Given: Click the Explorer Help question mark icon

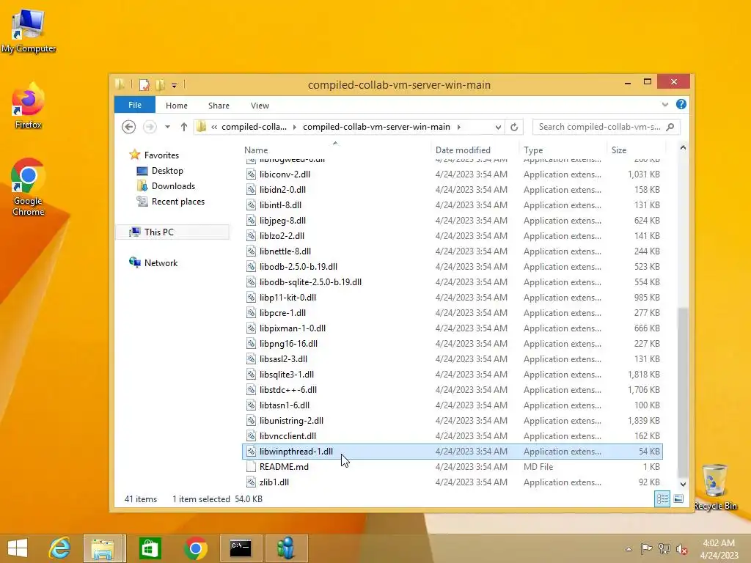Looking at the screenshot, I should click(681, 104).
